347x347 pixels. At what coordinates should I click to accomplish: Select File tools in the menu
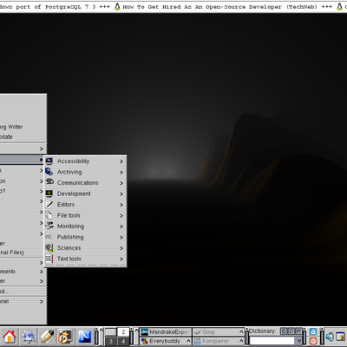(x=85, y=215)
